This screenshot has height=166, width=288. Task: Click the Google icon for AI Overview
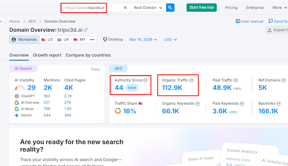pos(17,103)
